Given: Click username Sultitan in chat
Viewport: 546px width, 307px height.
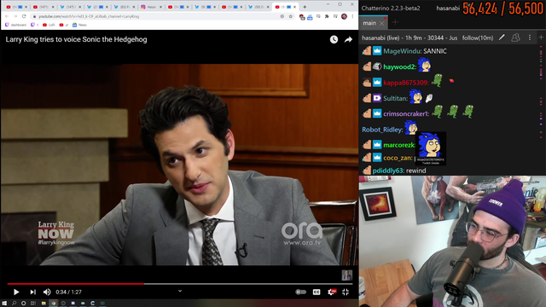Looking at the screenshot, I should [395, 99].
